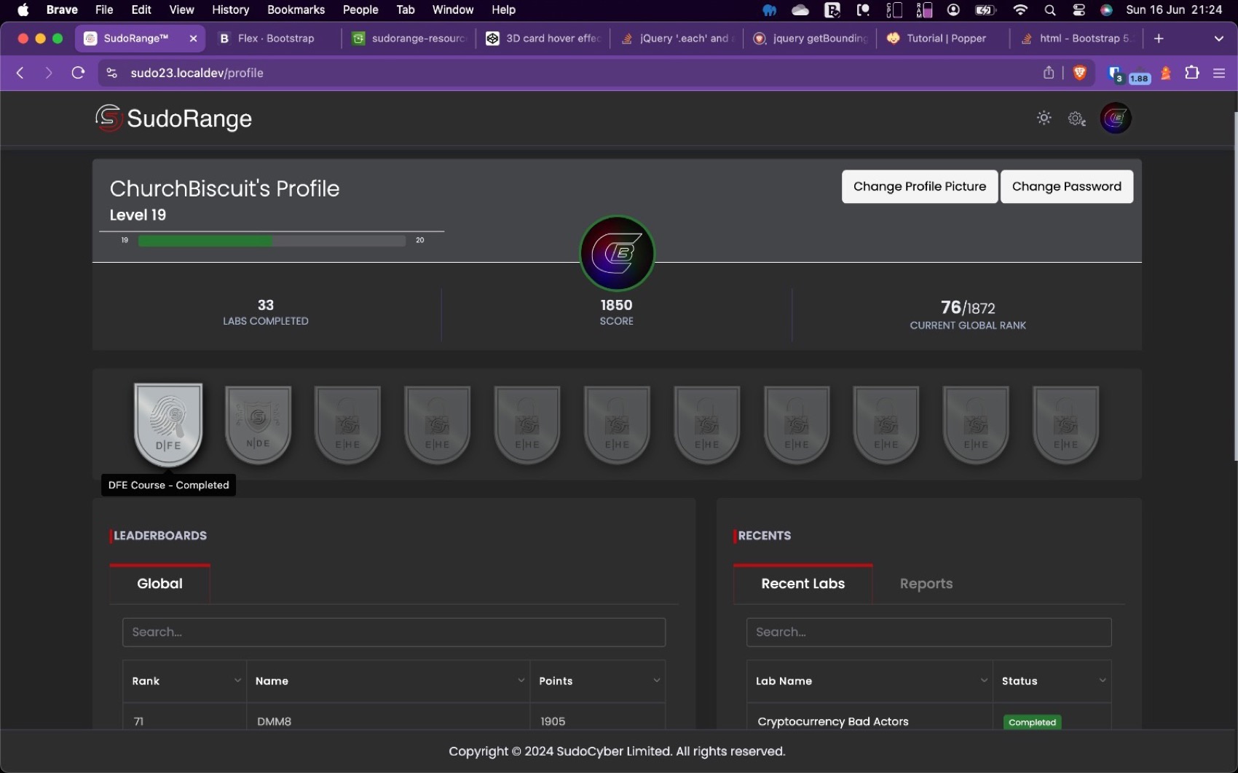Click the leaderboard Search field
Viewport: 1238px width, 773px height.
393,632
